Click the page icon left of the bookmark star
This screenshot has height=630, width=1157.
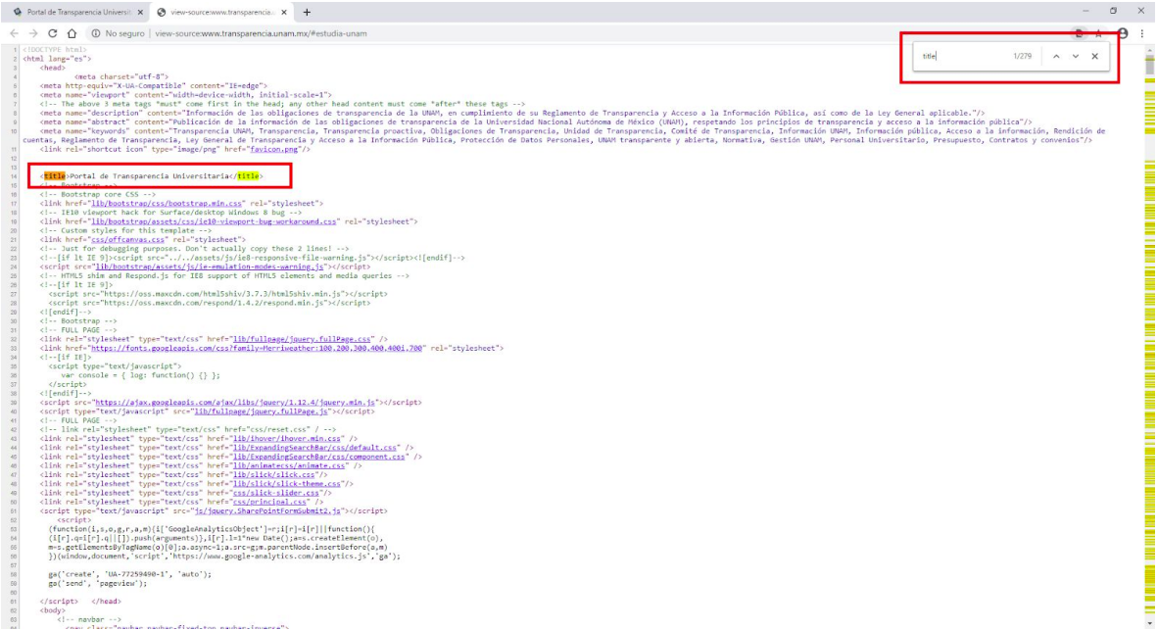pyautogui.click(x=1079, y=33)
